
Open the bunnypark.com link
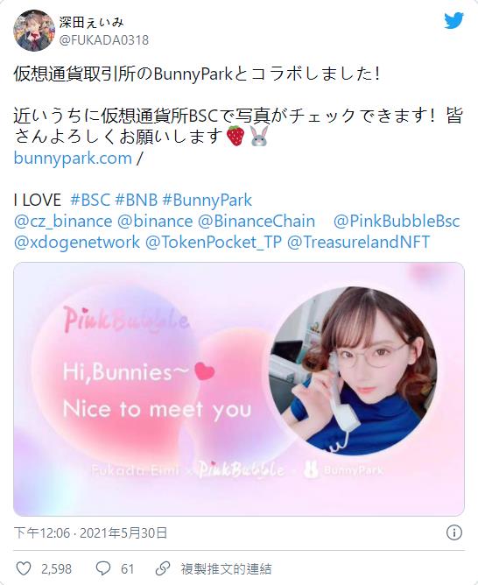[x=73, y=159]
